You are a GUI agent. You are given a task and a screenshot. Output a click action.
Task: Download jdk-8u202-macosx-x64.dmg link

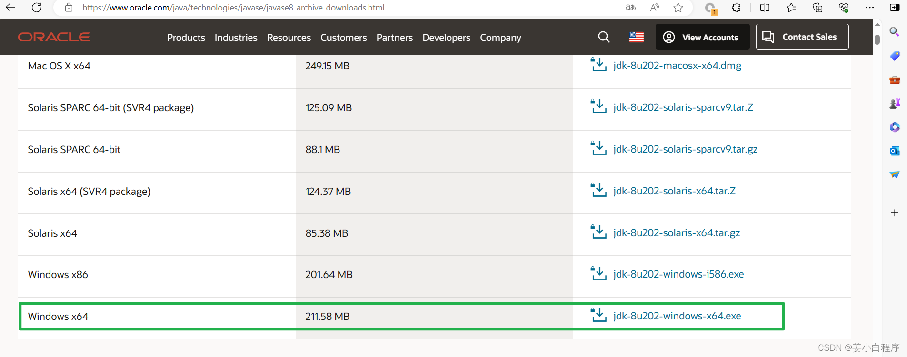(x=677, y=66)
